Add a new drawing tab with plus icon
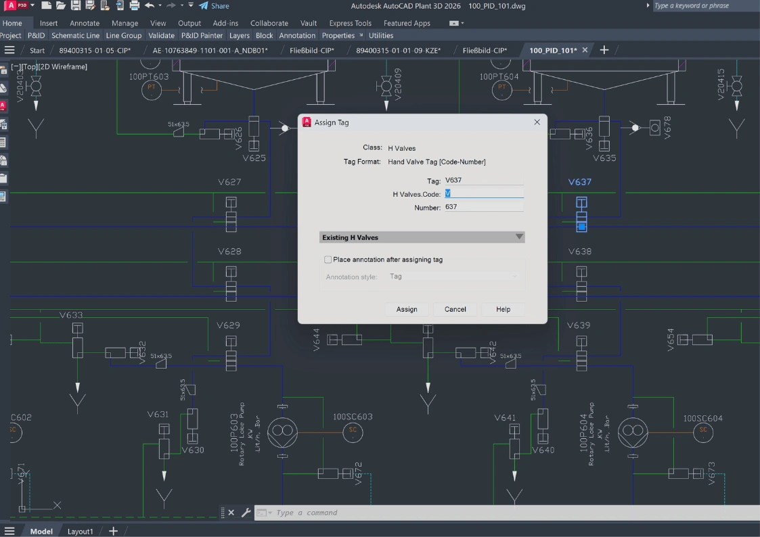Image resolution: width=760 pixels, height=537 pixels. pyautogui.click(x=604, y=50)
